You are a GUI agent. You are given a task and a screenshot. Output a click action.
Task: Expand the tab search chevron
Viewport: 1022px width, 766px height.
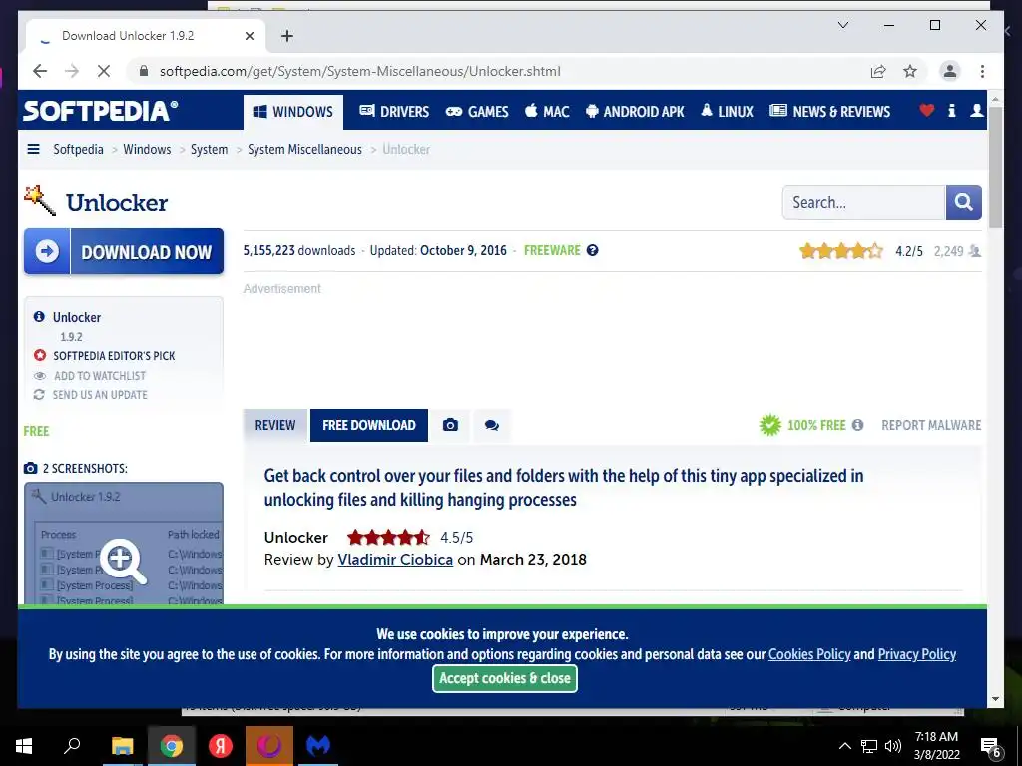coord(842,25)
